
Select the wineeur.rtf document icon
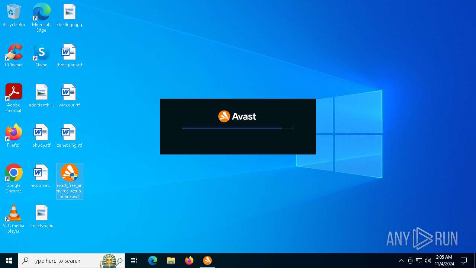70,96
